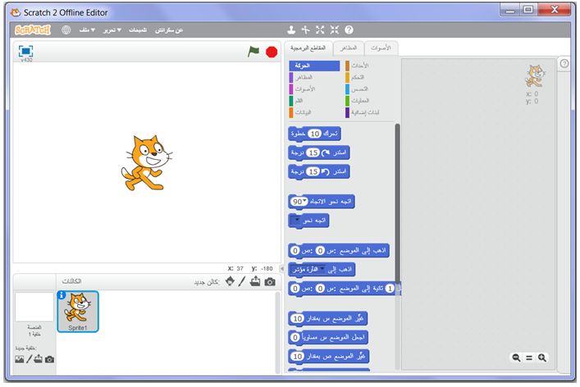Select the delete scissors tool

(x=305, y=30)
